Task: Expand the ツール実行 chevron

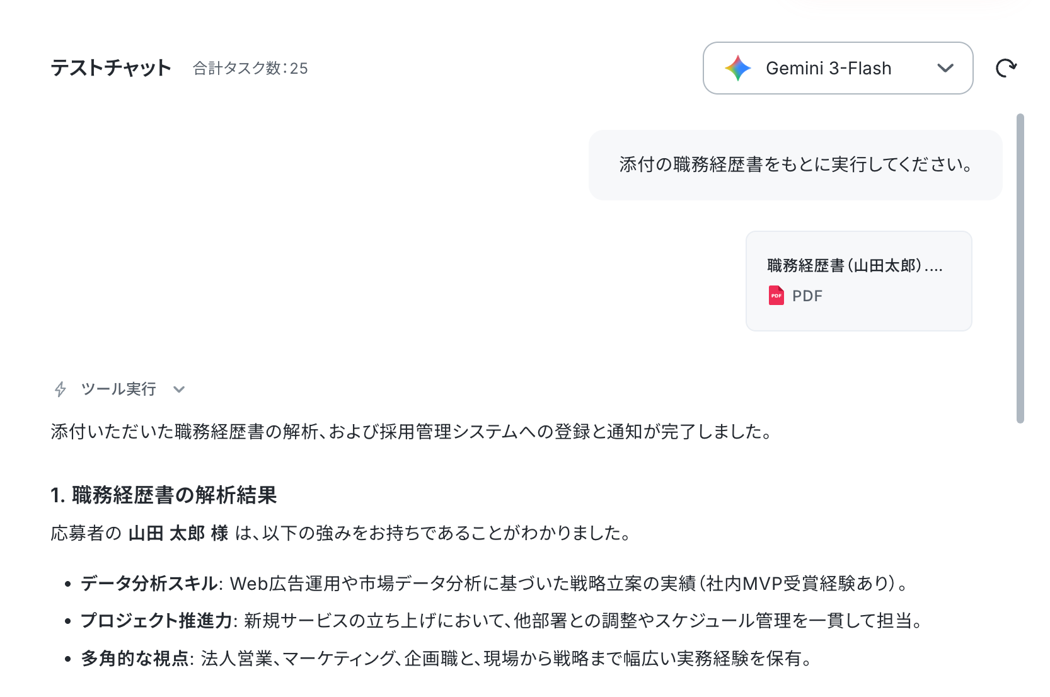Action: coord(179,389)
